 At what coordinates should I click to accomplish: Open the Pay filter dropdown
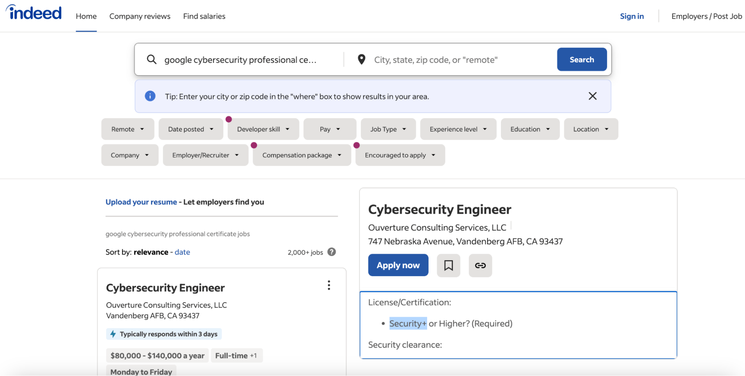pos(330,129)
